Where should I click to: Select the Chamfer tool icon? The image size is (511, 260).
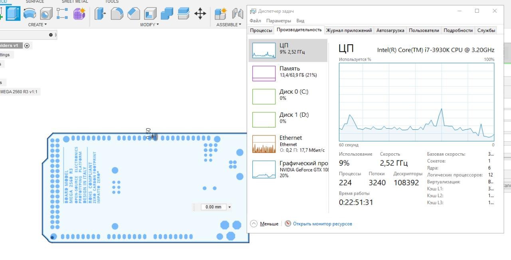tap(133, 14)
